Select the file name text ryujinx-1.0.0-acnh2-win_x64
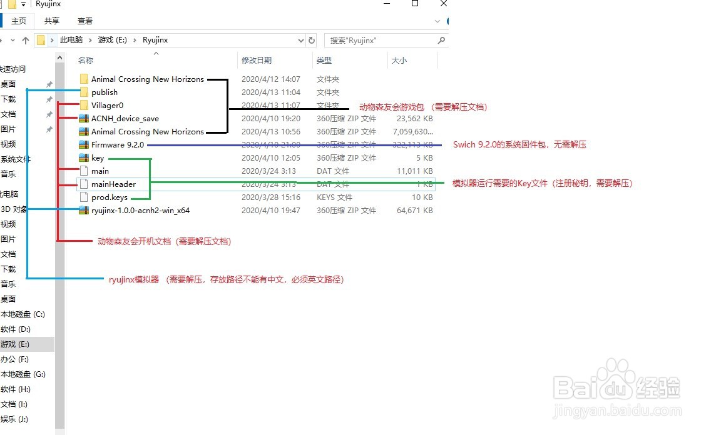The height and width of the screenshot is (435, 721). (x=140, y=211)
